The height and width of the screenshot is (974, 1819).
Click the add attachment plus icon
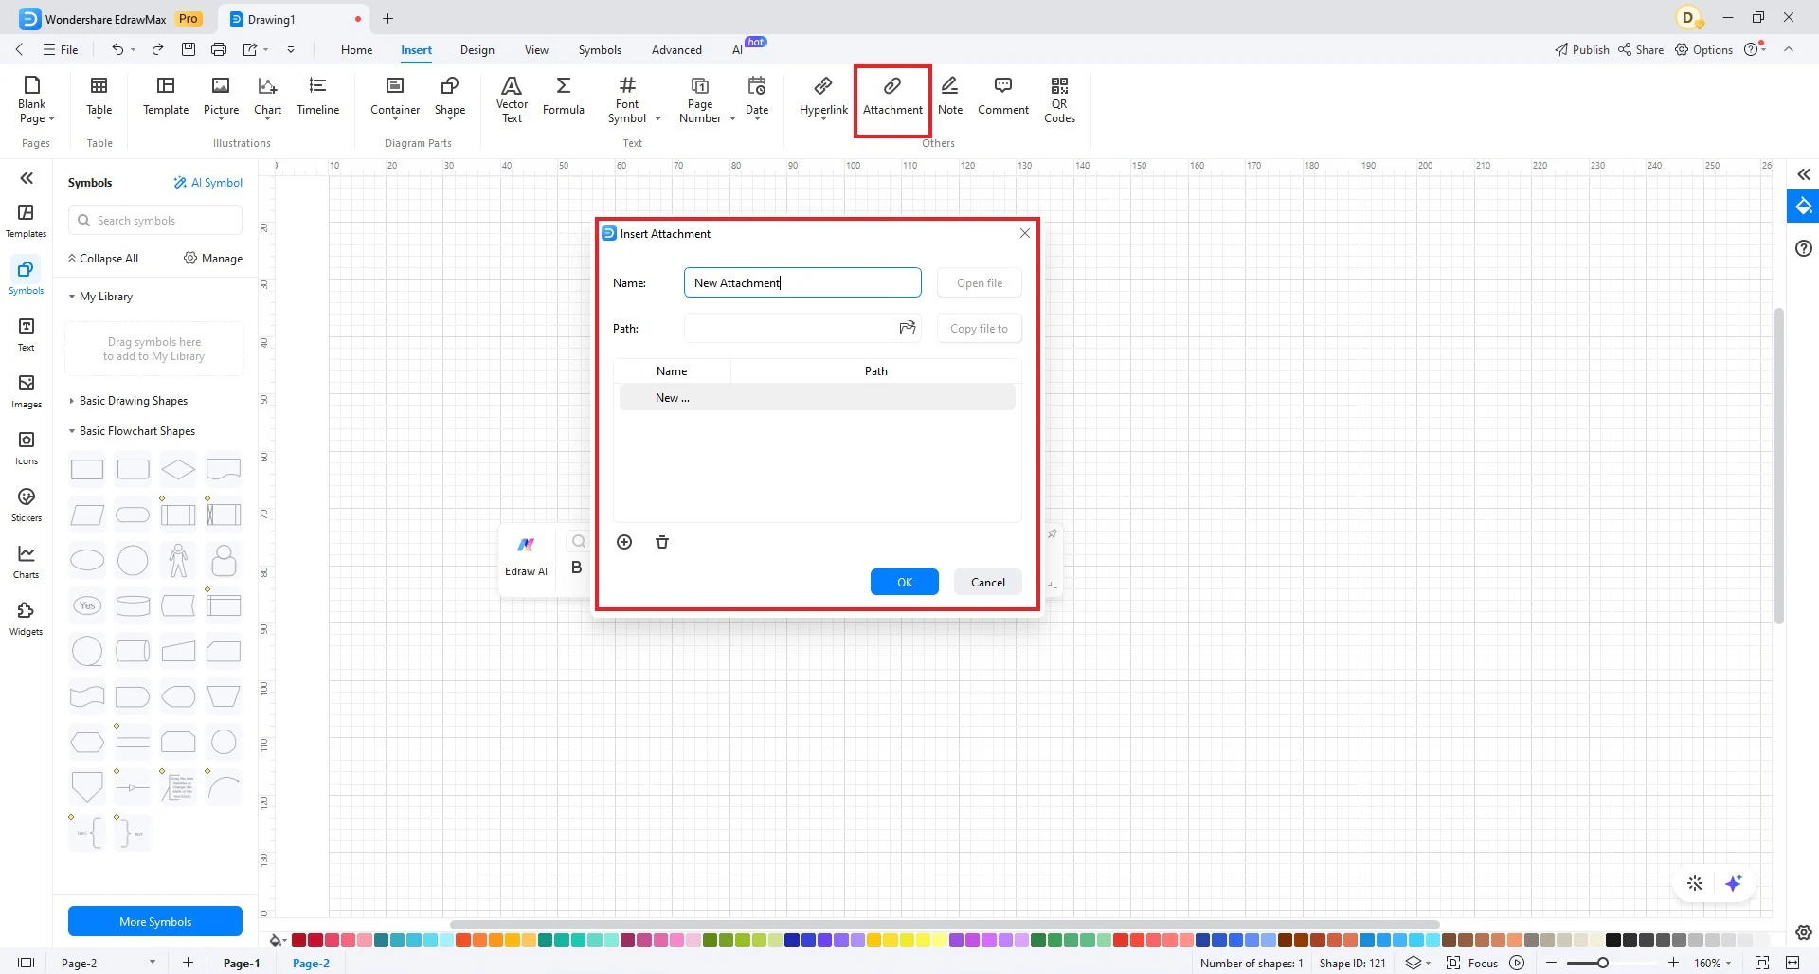[624, 542]
